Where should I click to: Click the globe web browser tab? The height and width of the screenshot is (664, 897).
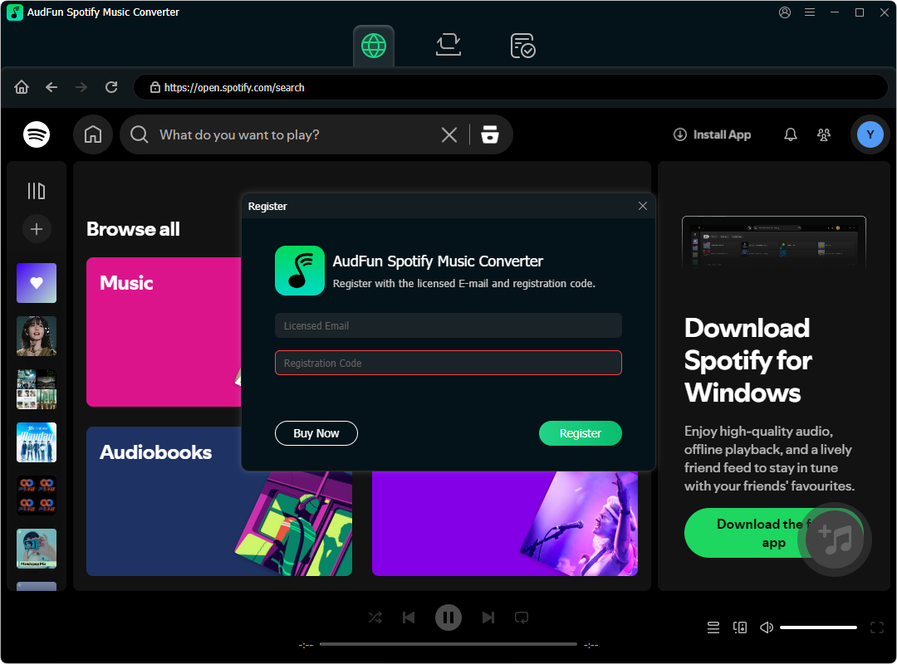[x=374, y=46]
